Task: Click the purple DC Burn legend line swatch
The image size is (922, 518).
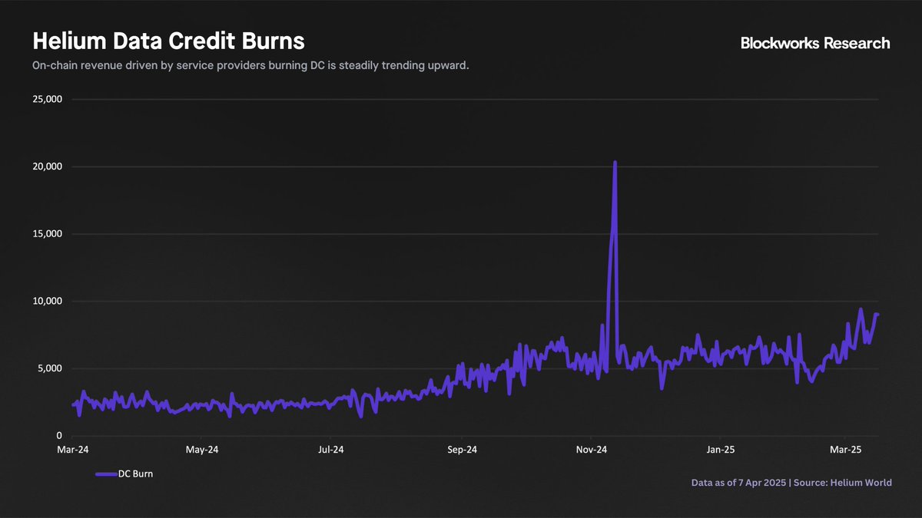Action: pos(105,474)
